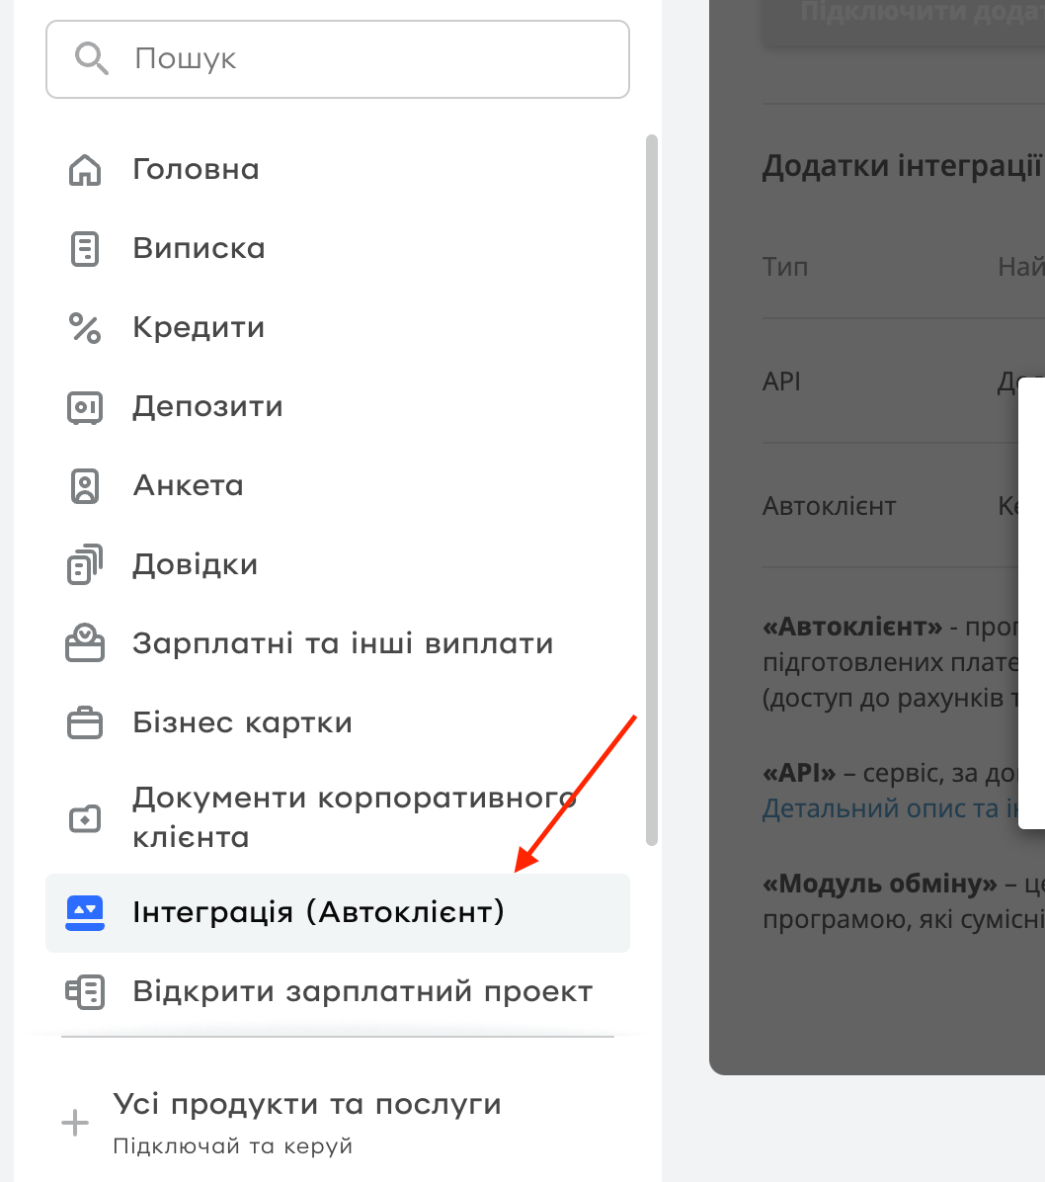Expand Усі продукти та послуги plus
This screenshot has width=1045, height=1182.
click(75, 1123)
